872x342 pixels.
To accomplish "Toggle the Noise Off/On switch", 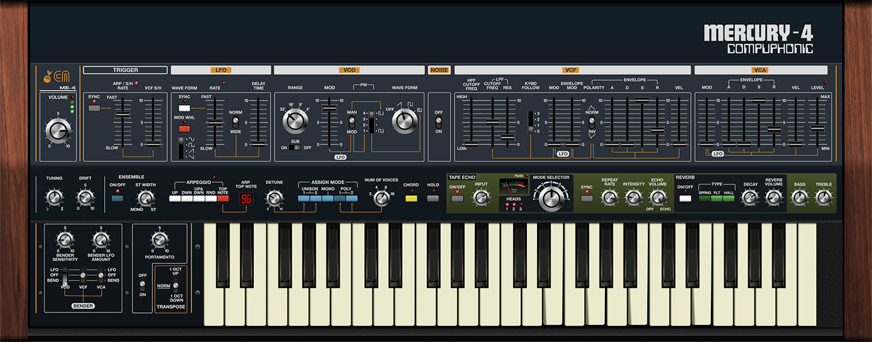I will (x=439, y=121).
